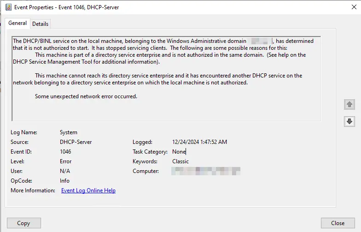This screenshot has width=361, height=232.
Task: Click the Level value Error
Action: [66, 161]
